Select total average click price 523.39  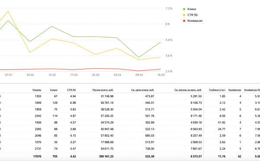click(x=149, y=157)
